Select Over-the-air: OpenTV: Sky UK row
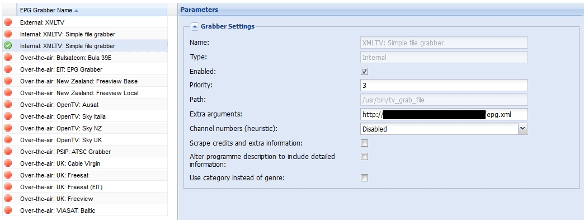The height and width of the screenshot is (220, 584). click(85, 140)
